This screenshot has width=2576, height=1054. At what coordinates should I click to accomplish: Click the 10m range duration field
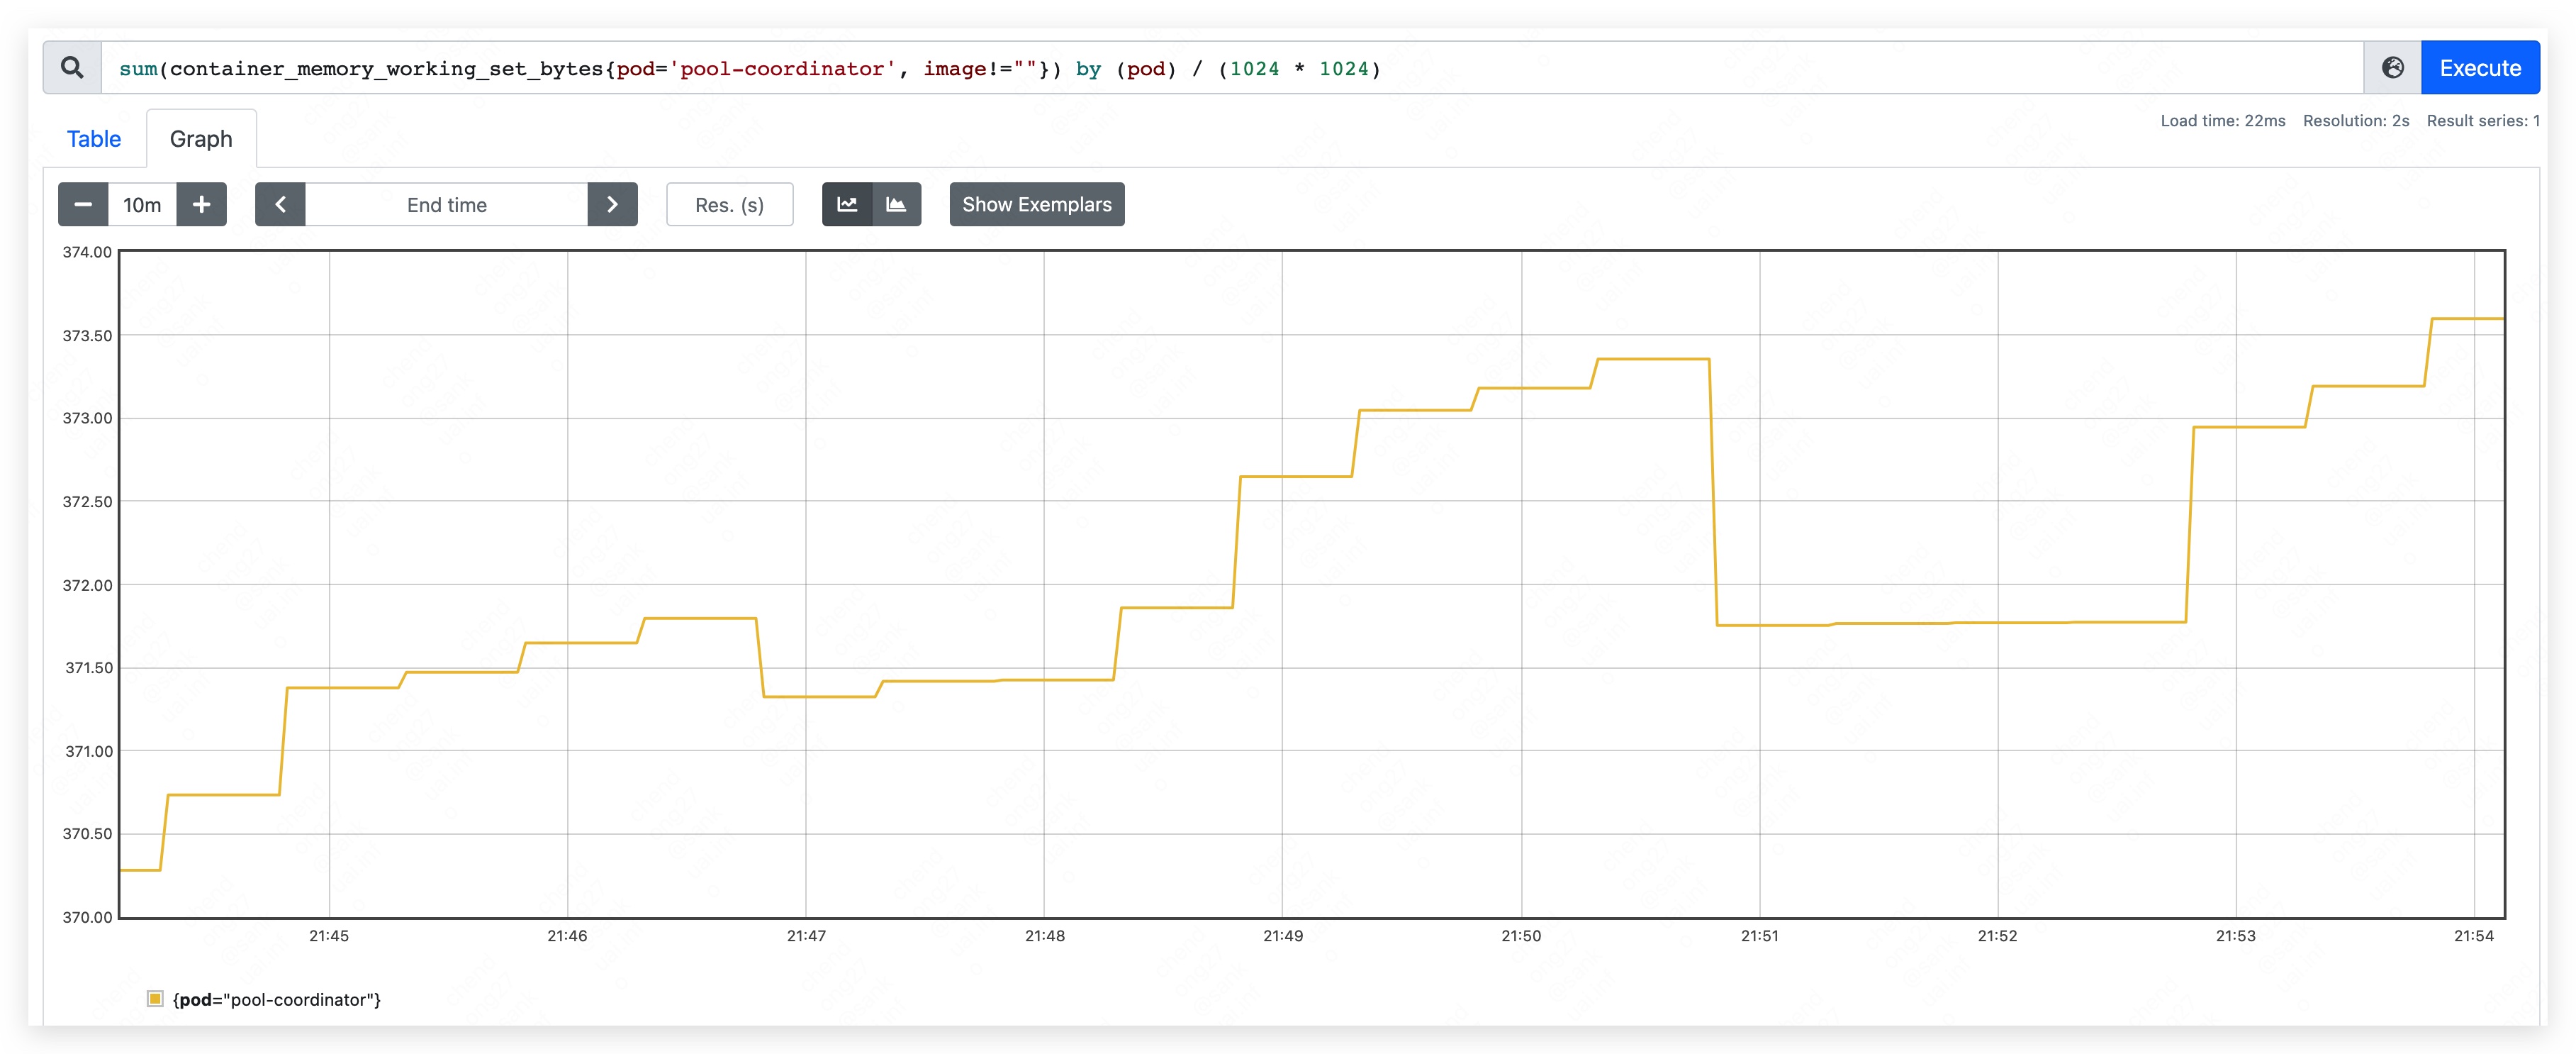[142, 204]
